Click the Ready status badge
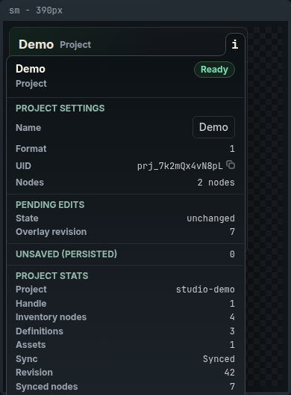Viewport: 291px width, 395px height. 214,70
